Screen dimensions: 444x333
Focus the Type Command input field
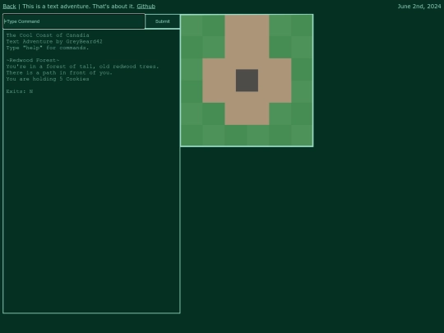(x=74, y=21)
